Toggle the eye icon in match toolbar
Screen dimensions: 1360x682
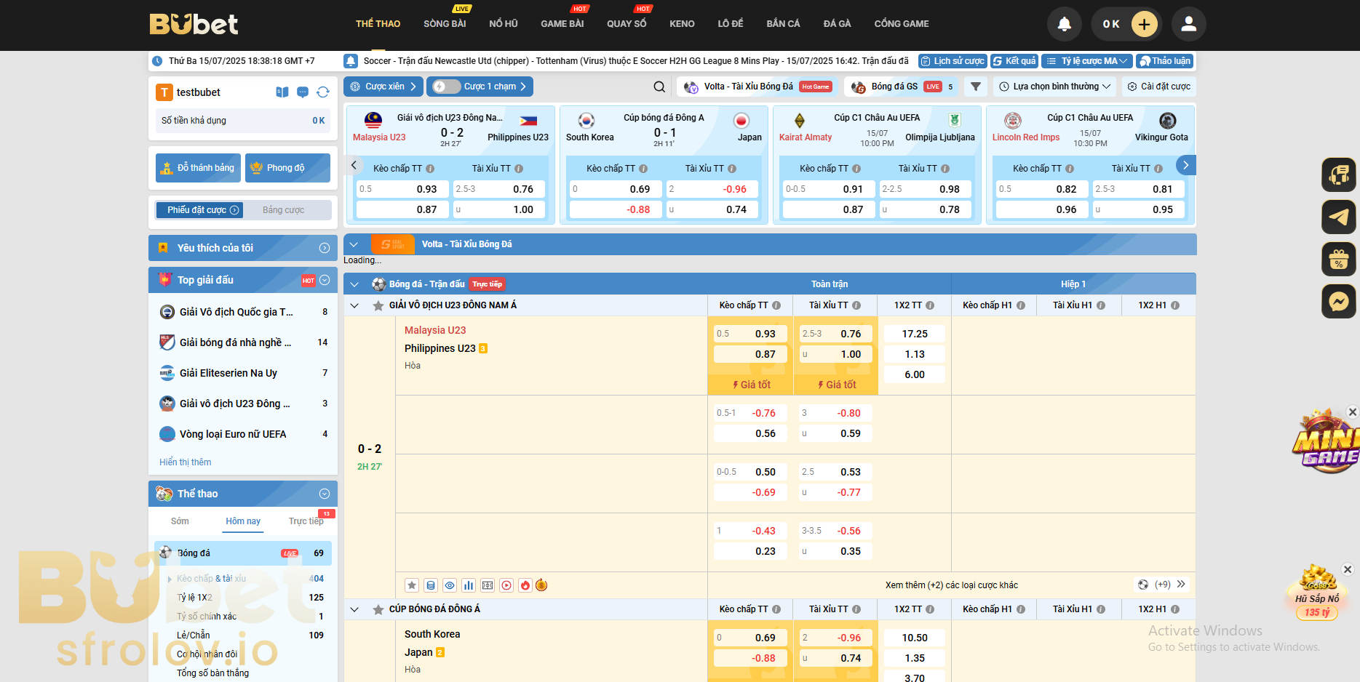click(x=450, y=585)
